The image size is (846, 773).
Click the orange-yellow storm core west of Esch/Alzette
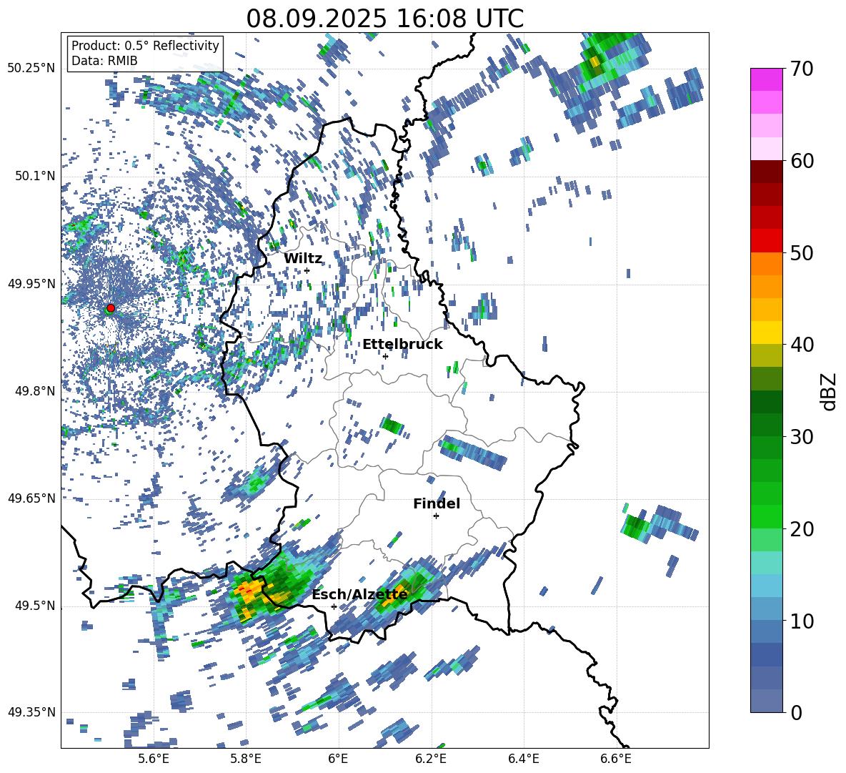click(x=249, y=593)
